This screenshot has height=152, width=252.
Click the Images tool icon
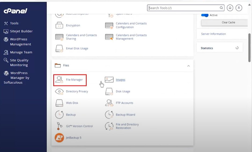tap(109, 80)
